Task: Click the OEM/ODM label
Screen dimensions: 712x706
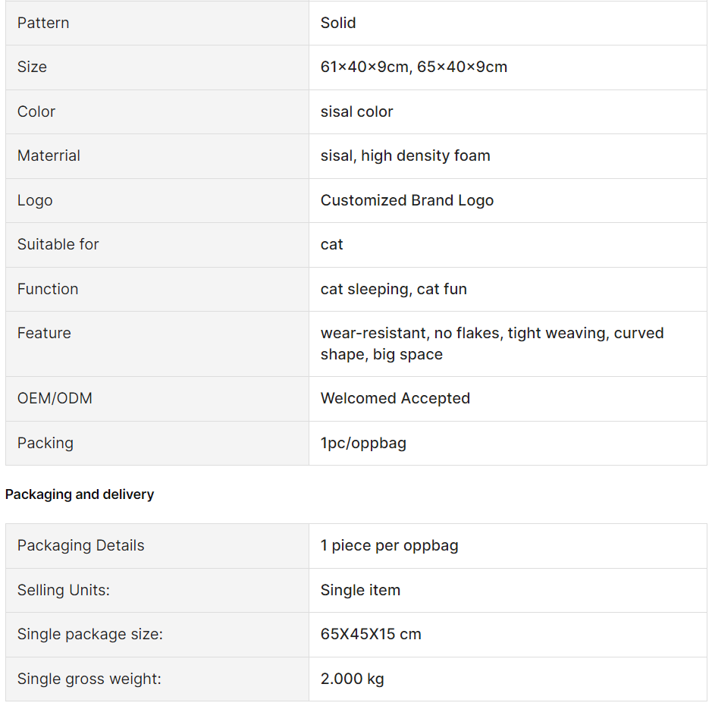Action: tap(55, 398)
